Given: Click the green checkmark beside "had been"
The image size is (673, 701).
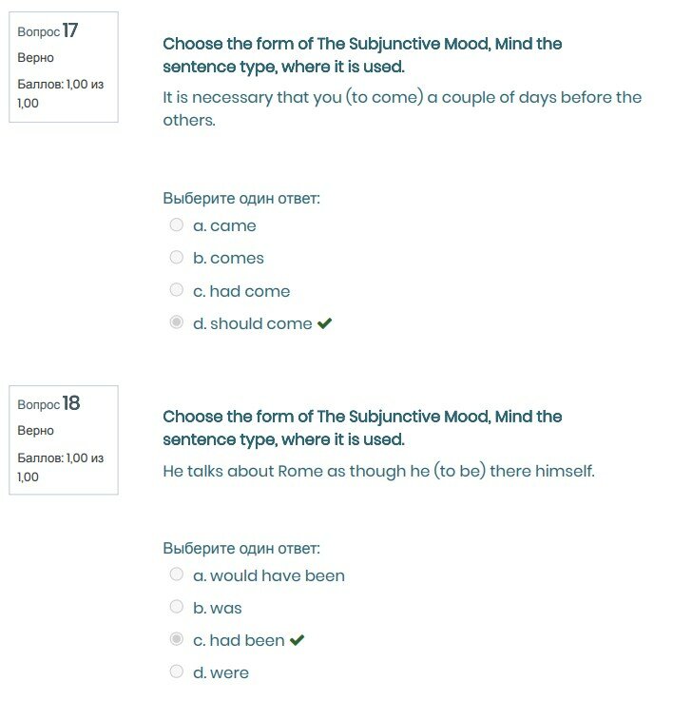Looking at the screenshot, I should (x=298, y=641).
